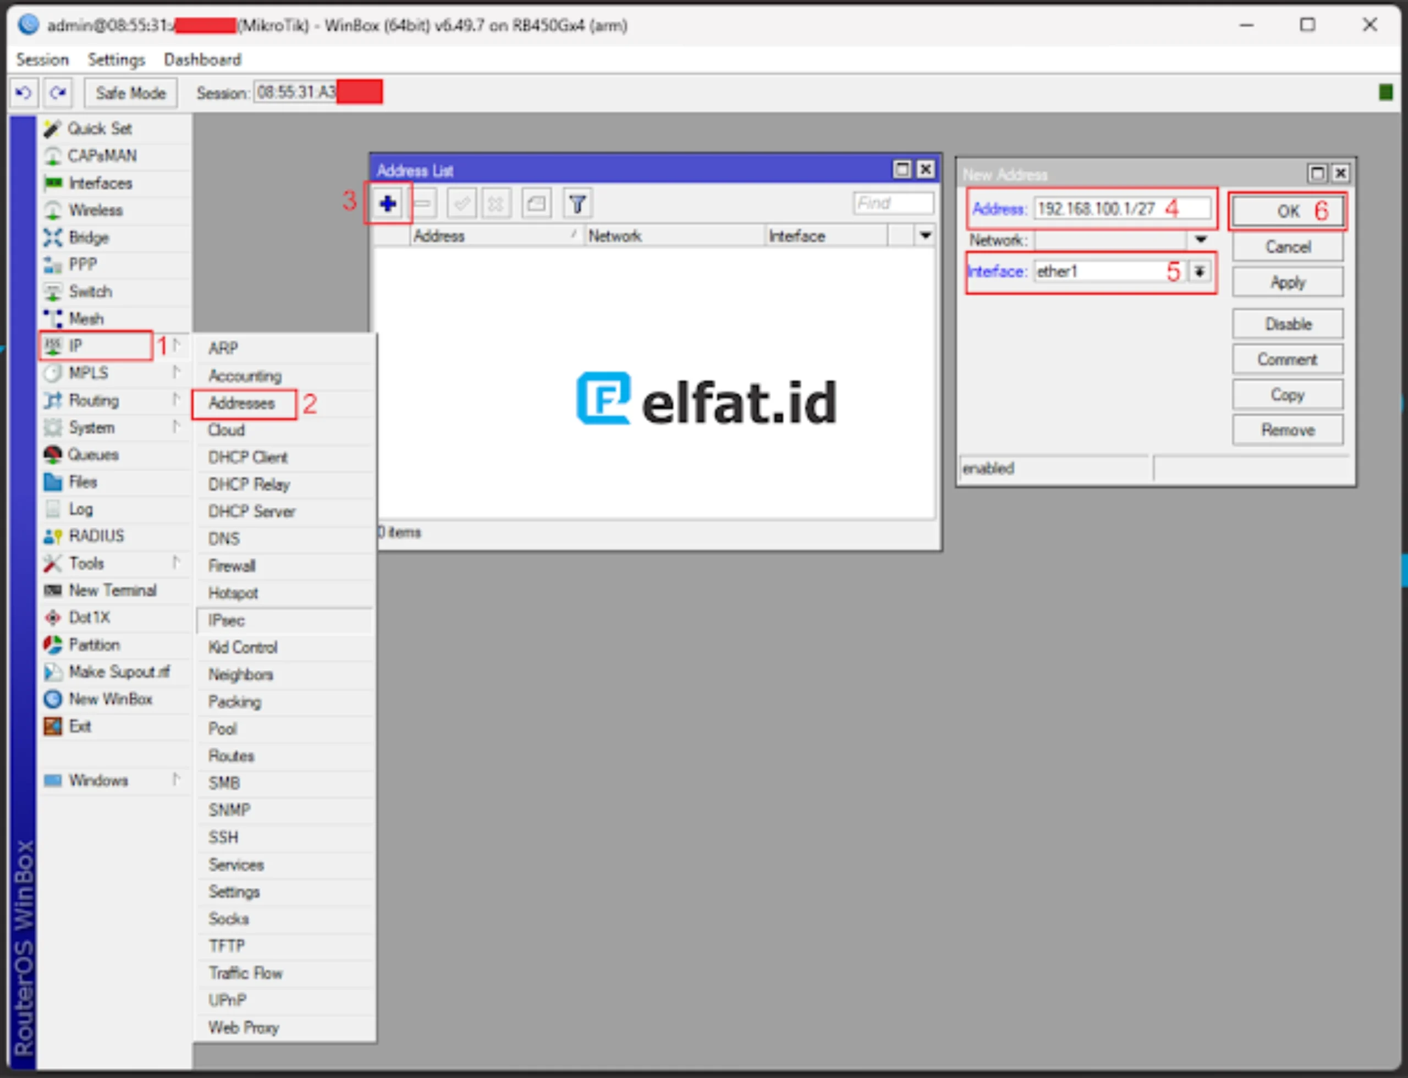The image size is (1408, 1078).
Task: Click the Redo arrow icon in toolbar
Action: pos(58,93)
